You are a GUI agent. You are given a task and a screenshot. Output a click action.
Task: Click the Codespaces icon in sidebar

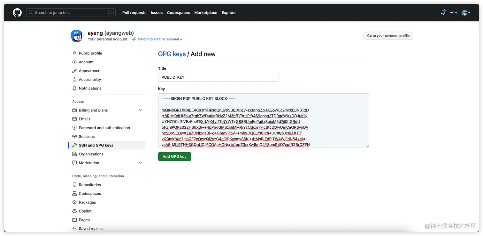point(74,194)
